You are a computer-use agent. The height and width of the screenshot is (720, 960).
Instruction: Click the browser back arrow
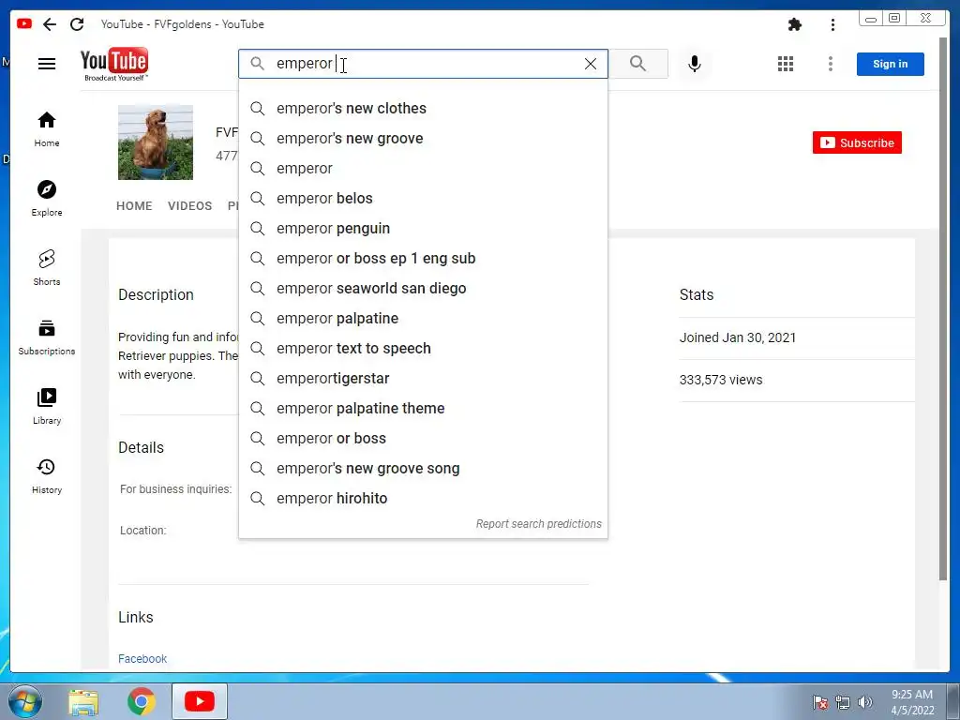[50, 24]
